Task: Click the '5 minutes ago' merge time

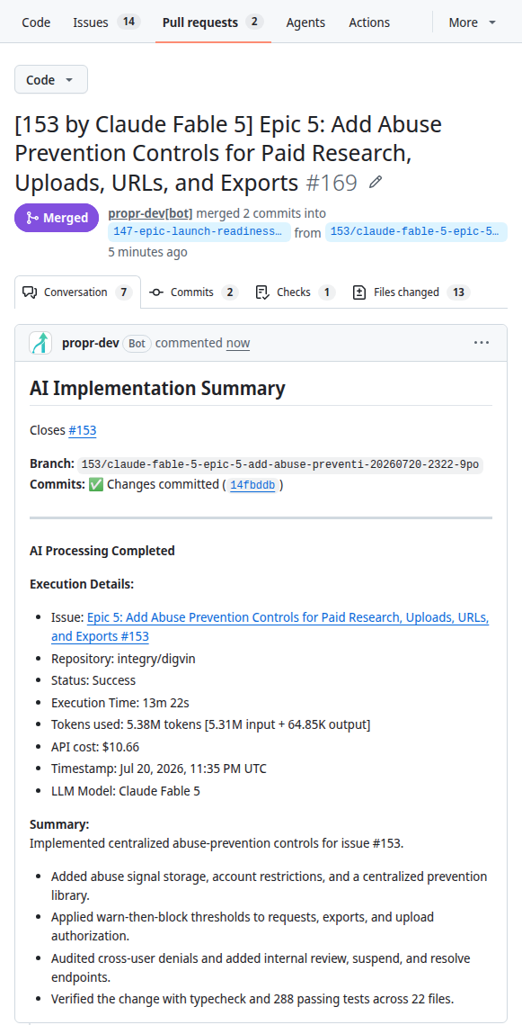Action: pyautogui.click(x=147, y=252)
